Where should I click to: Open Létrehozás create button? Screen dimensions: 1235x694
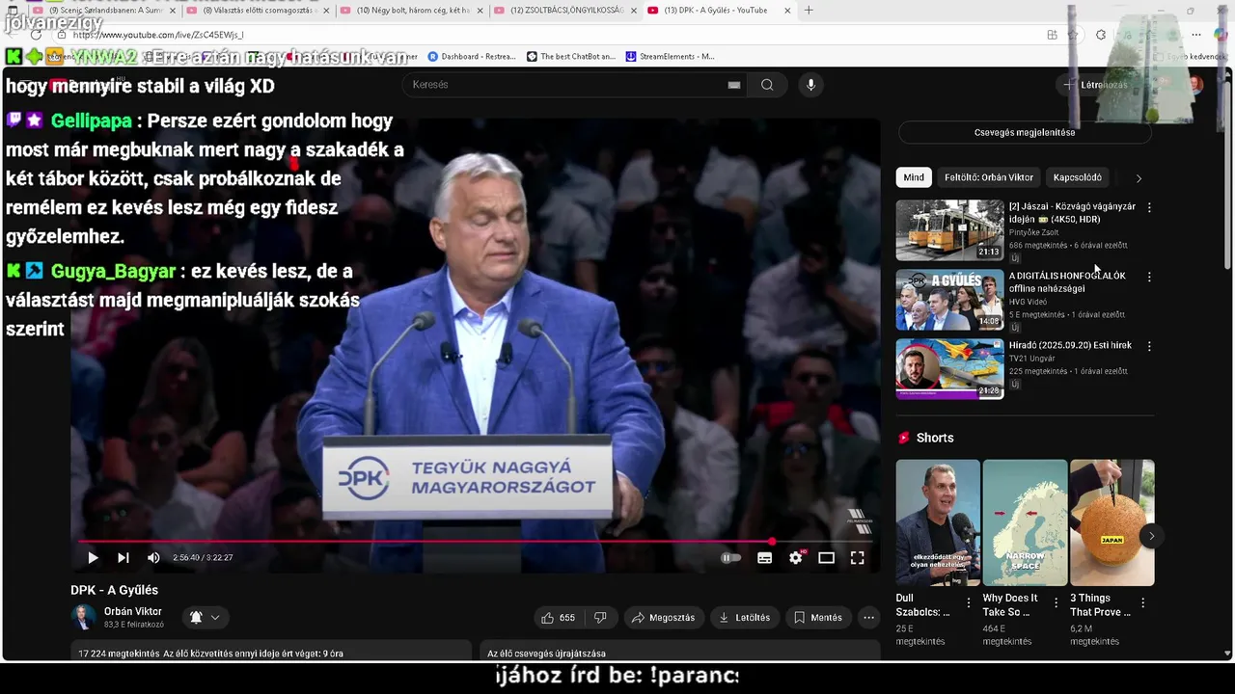click(x=1096, y=85)
